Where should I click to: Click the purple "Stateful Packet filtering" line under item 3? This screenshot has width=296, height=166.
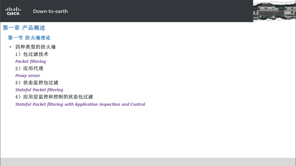pyautogui.click(x=39, y=90)
